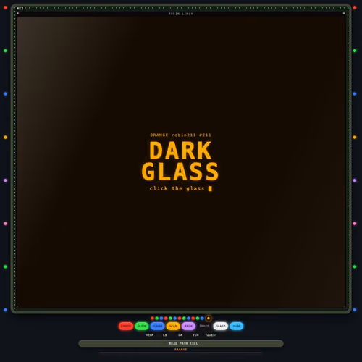Toggle the purple RACK pill
This screenshot has width=362, height=362.
[188, 326]
